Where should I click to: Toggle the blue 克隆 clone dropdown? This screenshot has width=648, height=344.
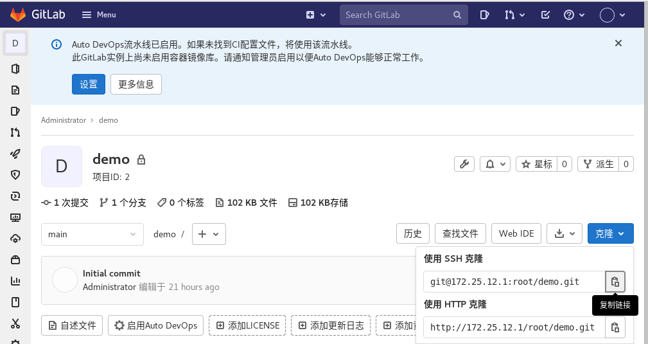click(x=610, y=233)
